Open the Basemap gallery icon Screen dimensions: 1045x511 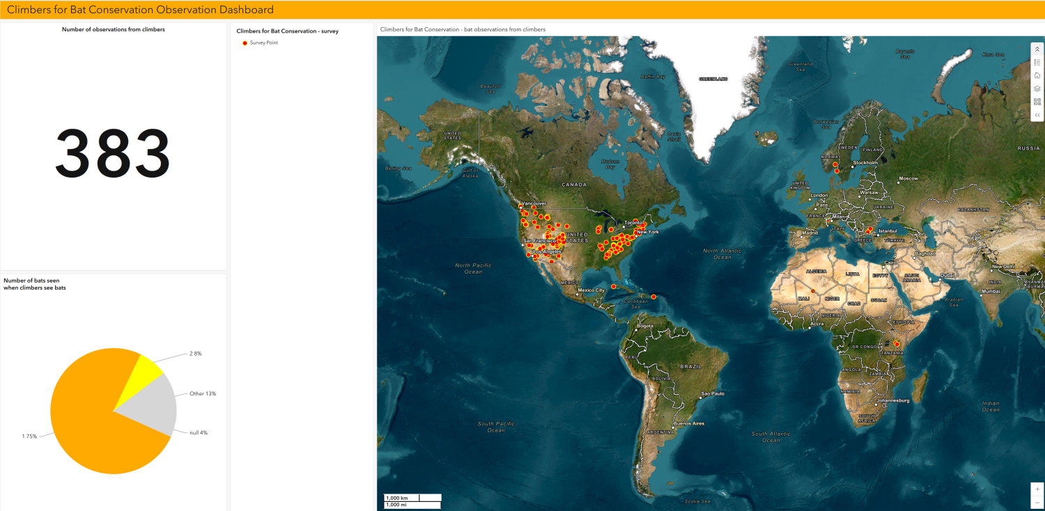1037,102
